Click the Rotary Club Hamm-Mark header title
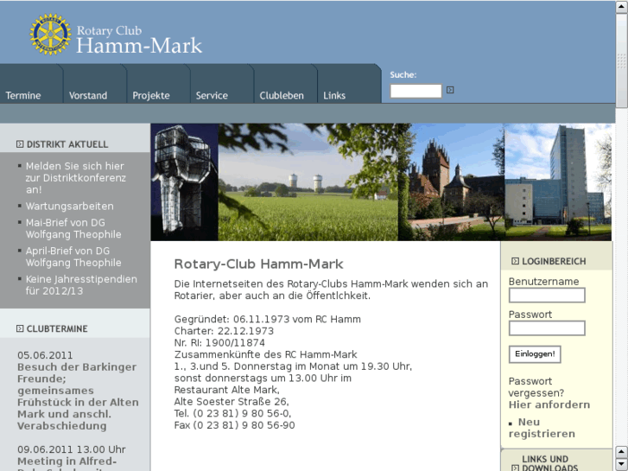 (x=139, y=40)
